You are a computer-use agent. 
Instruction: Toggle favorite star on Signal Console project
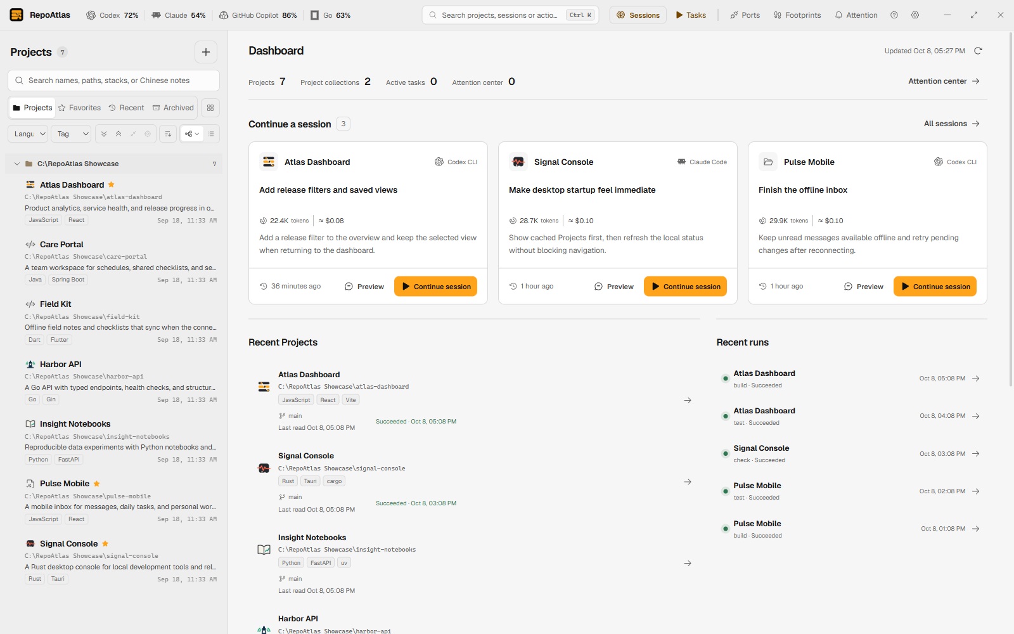tap(105, 543)
